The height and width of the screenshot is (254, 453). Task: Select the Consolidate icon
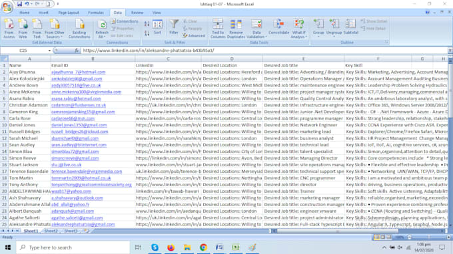(x=278, y=27)
